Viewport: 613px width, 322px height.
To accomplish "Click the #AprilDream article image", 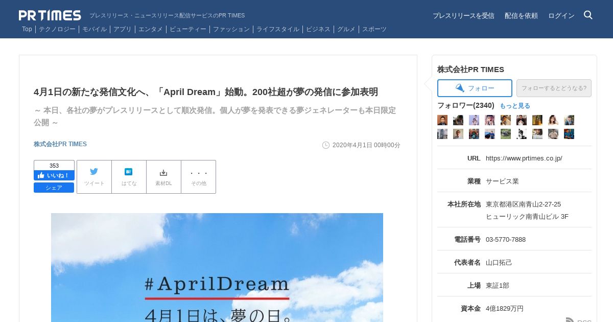I will [217, 267].
